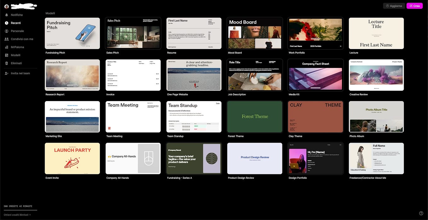Select Recenti in the sidebar
Viewport: 428px width, 220px height.
(16, 23)
